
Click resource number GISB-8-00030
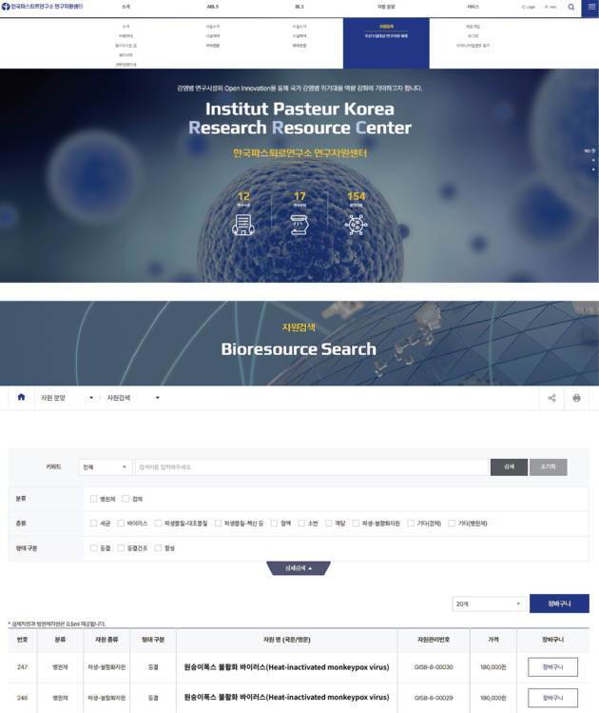coord(434,667)
